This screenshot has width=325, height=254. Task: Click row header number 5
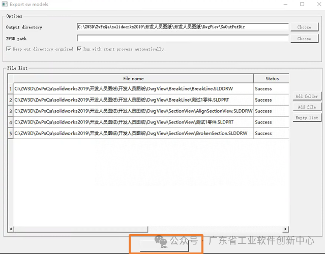pyautogui.click(x=10, y=134)
